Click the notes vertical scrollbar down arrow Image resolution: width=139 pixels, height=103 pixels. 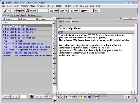136,90
